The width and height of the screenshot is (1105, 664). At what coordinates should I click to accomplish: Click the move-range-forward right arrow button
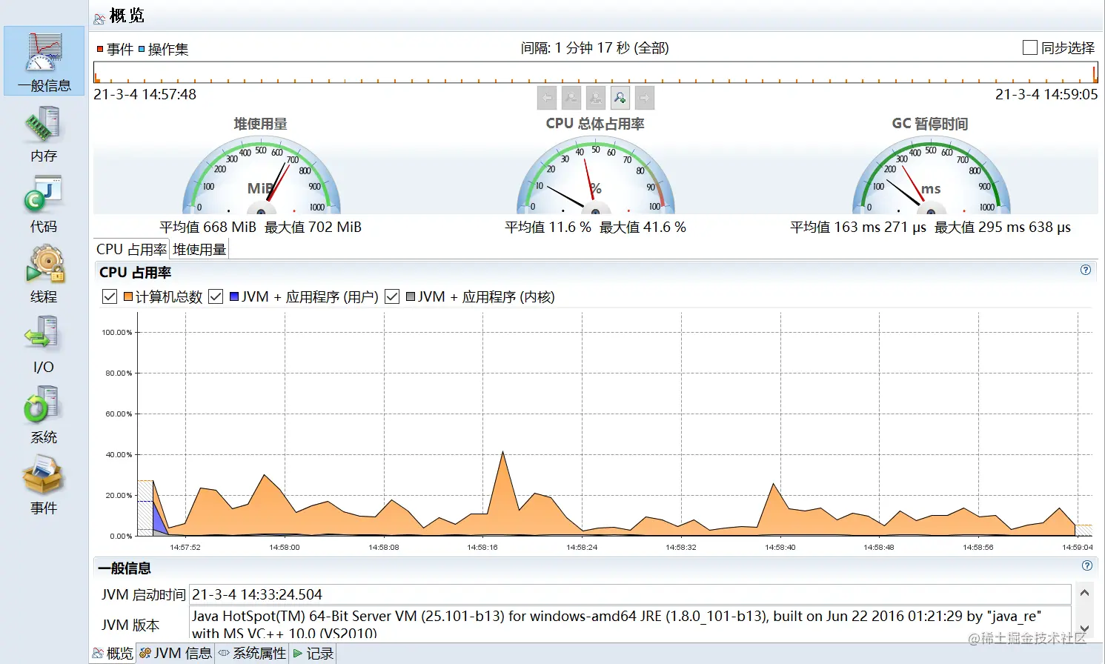point(645,98)
